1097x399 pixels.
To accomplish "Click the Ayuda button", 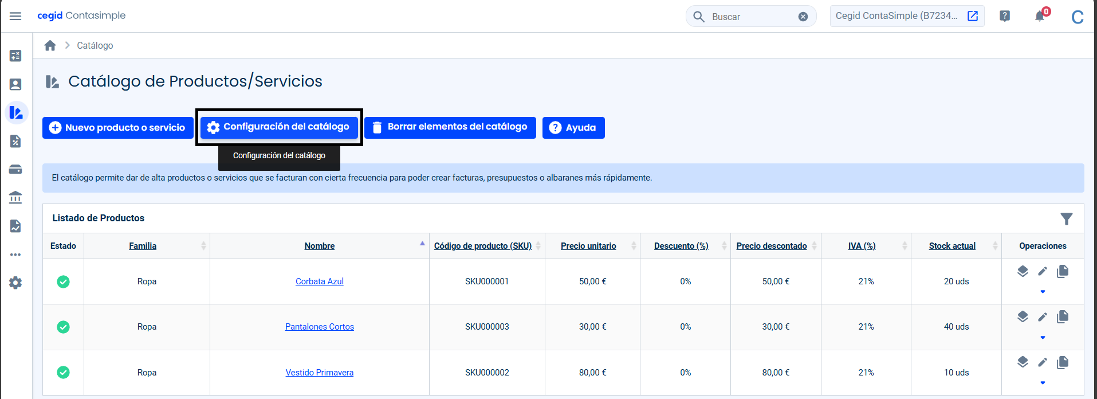I will point(573,127).
